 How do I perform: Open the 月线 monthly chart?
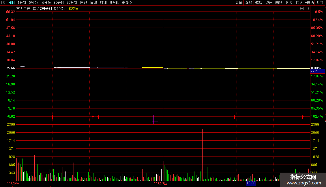coord(103,3)
